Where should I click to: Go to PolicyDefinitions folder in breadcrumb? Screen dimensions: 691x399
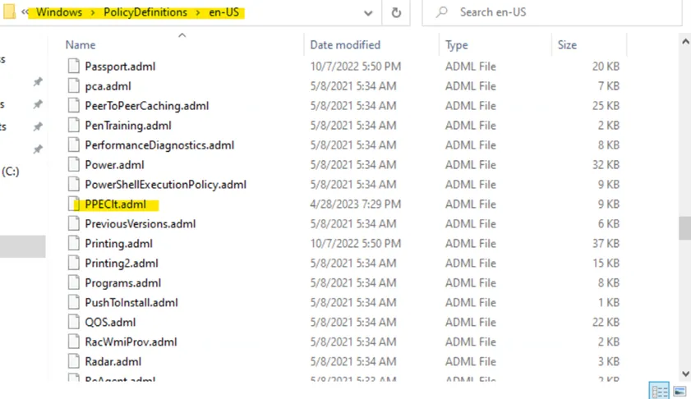[145, 12]
